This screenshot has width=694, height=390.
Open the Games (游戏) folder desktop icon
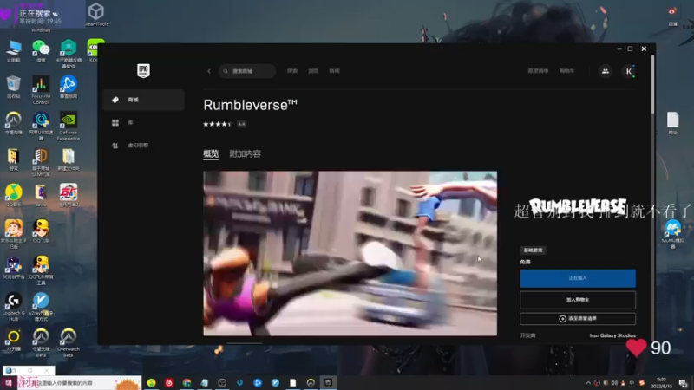[14, 159]
